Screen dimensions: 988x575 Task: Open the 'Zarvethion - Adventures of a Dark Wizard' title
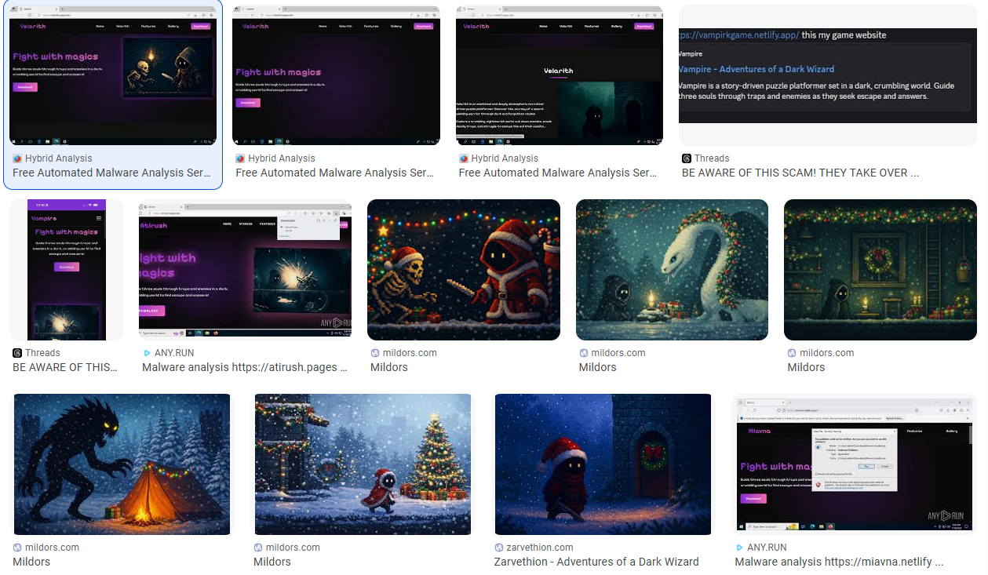596,562
